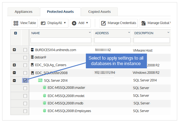Click the DisplayAll window icon
Viewport: 181px width, 126px height.
tap(43, 23)
